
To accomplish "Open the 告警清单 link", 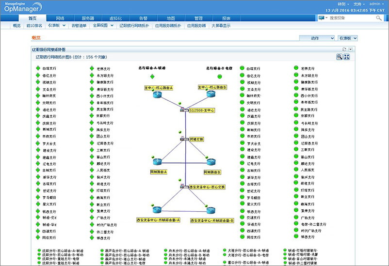I will coord(79,25).
